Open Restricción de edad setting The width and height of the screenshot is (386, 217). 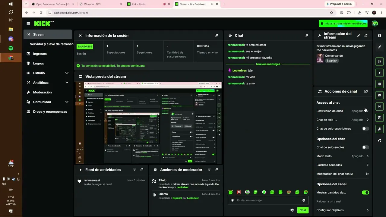[343, 111]
